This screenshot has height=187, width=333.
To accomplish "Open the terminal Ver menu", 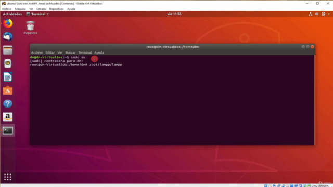I will pyautogui.click(x=60, y=52).
